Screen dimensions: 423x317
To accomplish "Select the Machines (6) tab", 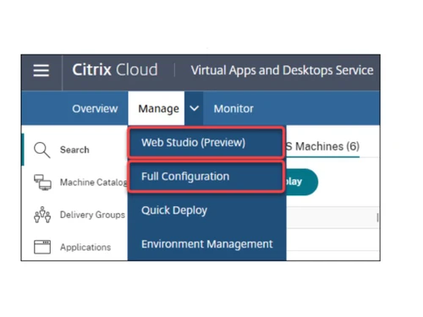I will pos(323,146).
